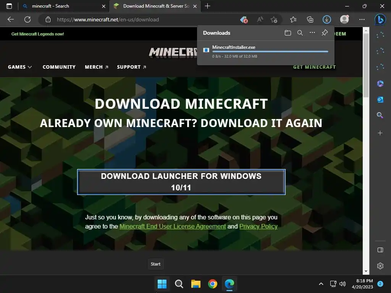The image size is (391, 293).
Task: Open the notification badge showing 2
Action: pyautogui.click(x=380, y=284)
